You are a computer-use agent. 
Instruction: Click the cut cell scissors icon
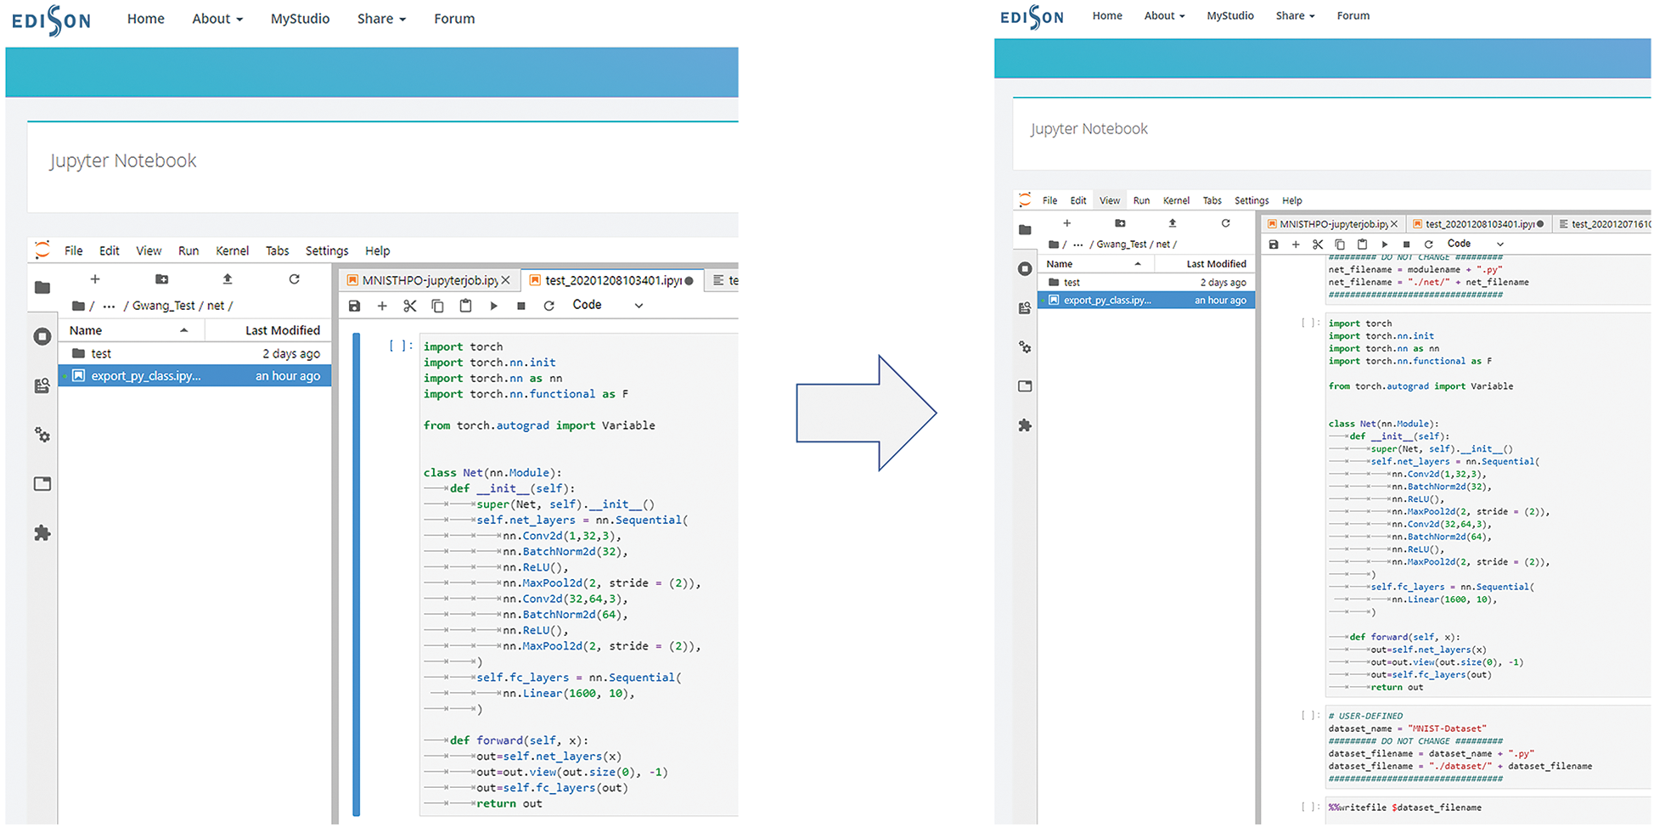pyautogui.click(x=410, y=306)
